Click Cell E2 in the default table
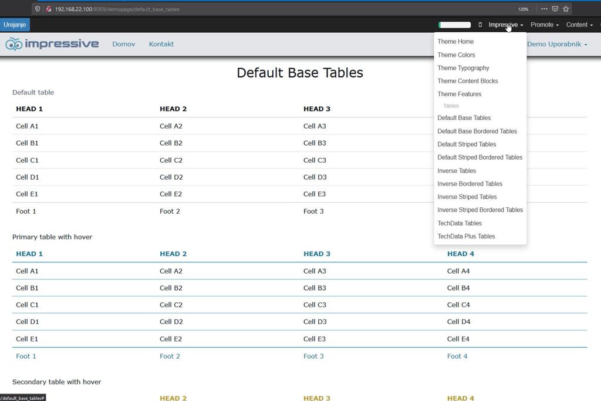 [x=171, y=194]
